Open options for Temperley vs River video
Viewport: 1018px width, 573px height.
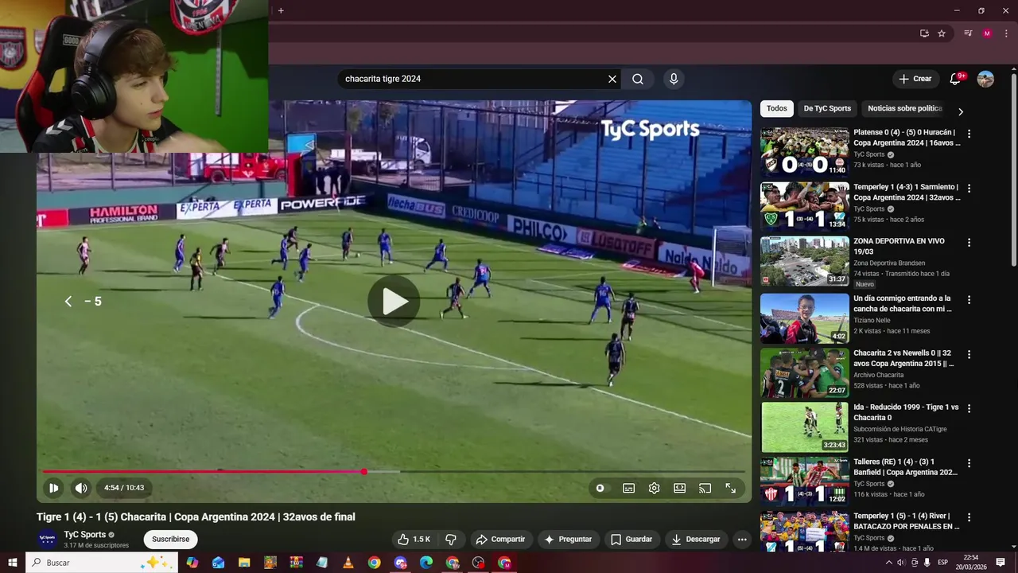pyautogui.click(x=969, y=518)
